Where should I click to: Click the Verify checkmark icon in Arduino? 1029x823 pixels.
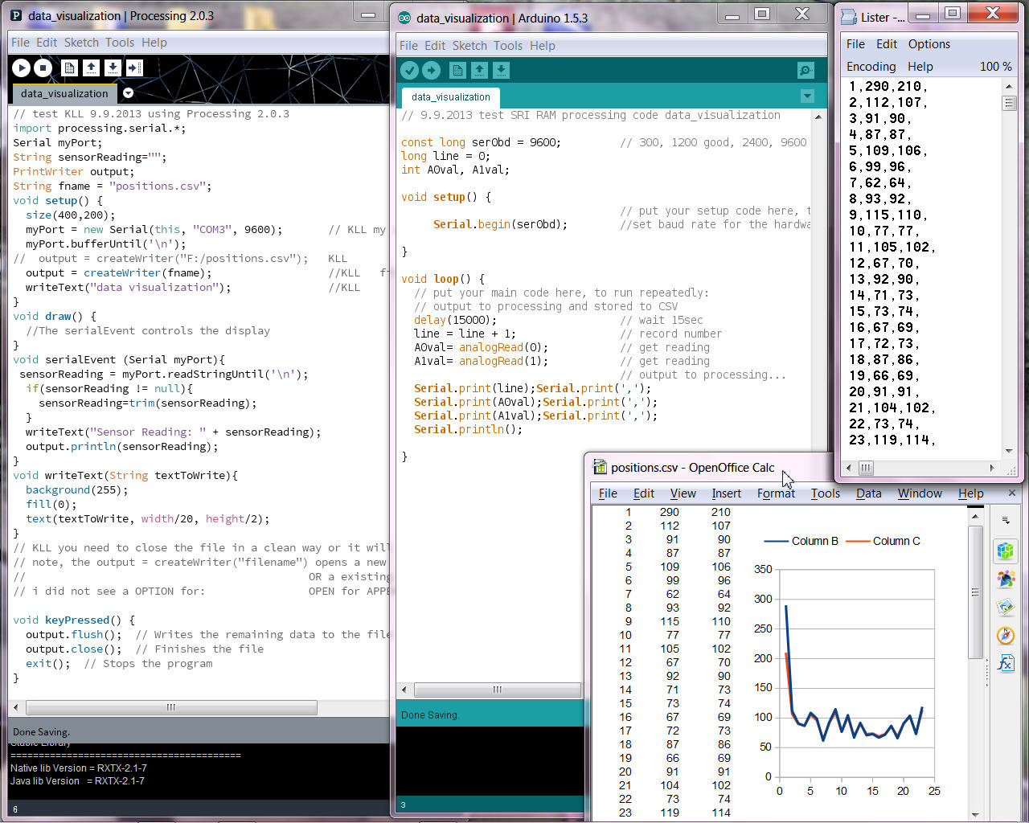(x=410, y=71)
